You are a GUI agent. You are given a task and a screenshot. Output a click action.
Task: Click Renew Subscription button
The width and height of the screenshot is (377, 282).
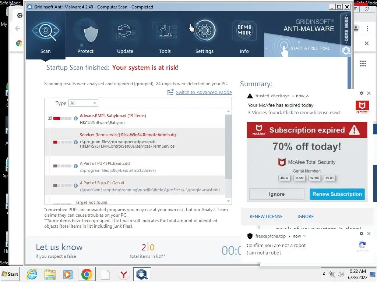337,194
